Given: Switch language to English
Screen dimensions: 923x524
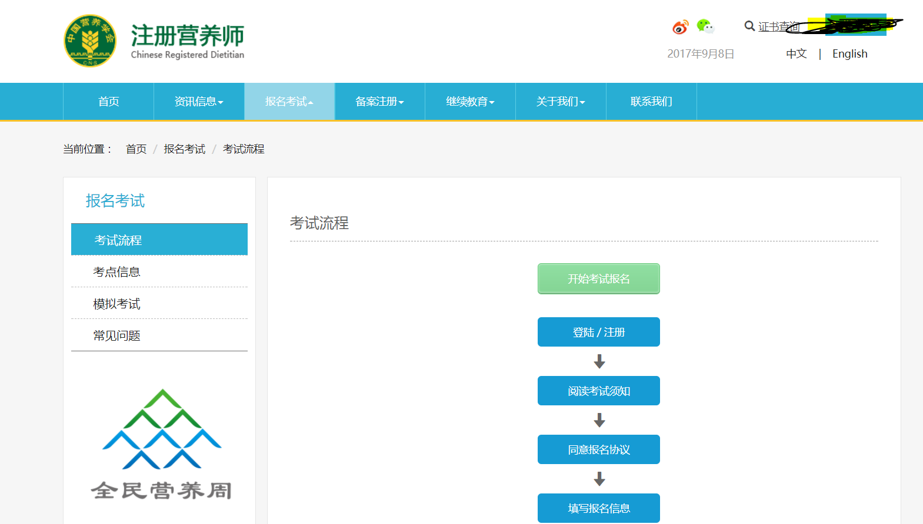Looking at the screenshot, I should [x=849, y=54].
